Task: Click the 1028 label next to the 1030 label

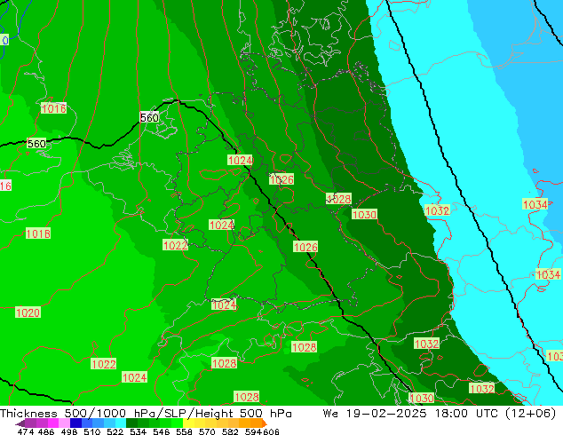Action: pyautogui.click(x=338, y=199)
